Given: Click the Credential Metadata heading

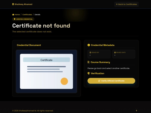Looking at the screenshot, I should point(103,45).
